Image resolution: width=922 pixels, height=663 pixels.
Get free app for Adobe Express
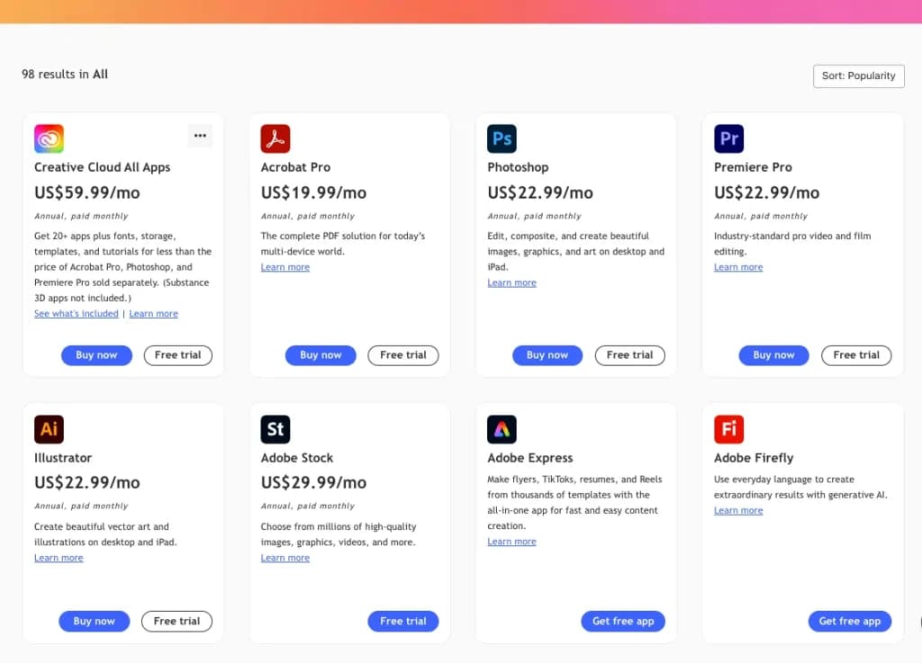pos(623,622)
